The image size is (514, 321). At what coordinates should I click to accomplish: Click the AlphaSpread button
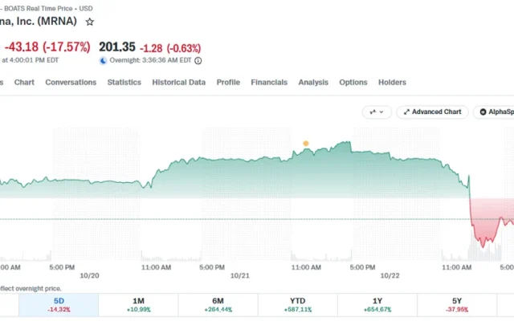(495, 112)
